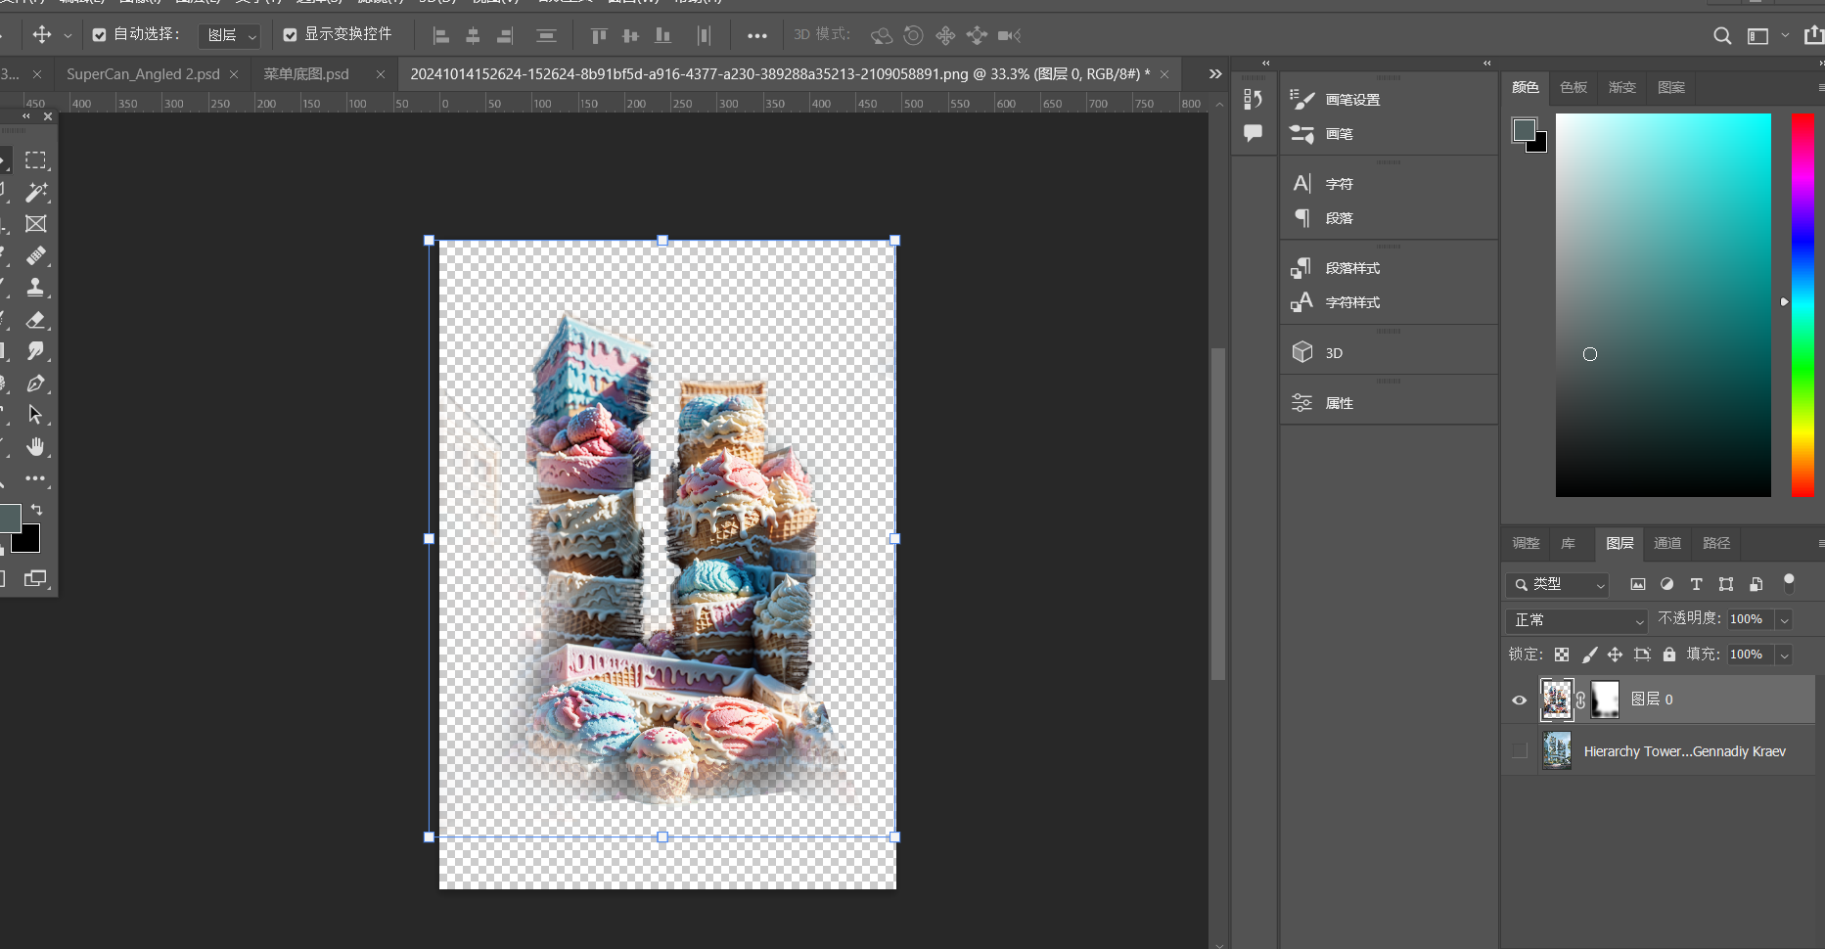The width and height of the screenshot is (1825, 949).
Task: Switch to the 通道 tab
Action: [1666, 543]
